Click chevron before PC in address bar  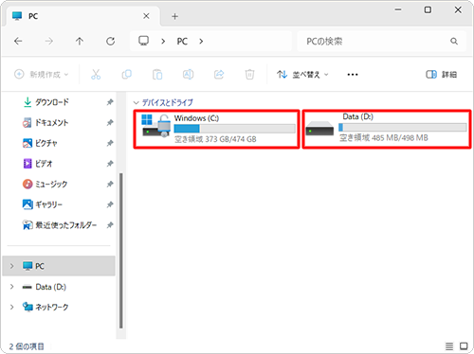(x=163, y=42)
